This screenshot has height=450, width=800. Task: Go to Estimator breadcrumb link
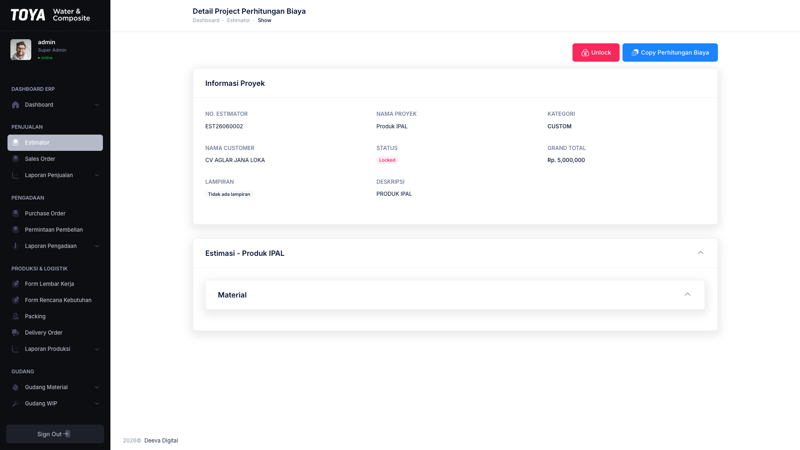click(238, 20)
